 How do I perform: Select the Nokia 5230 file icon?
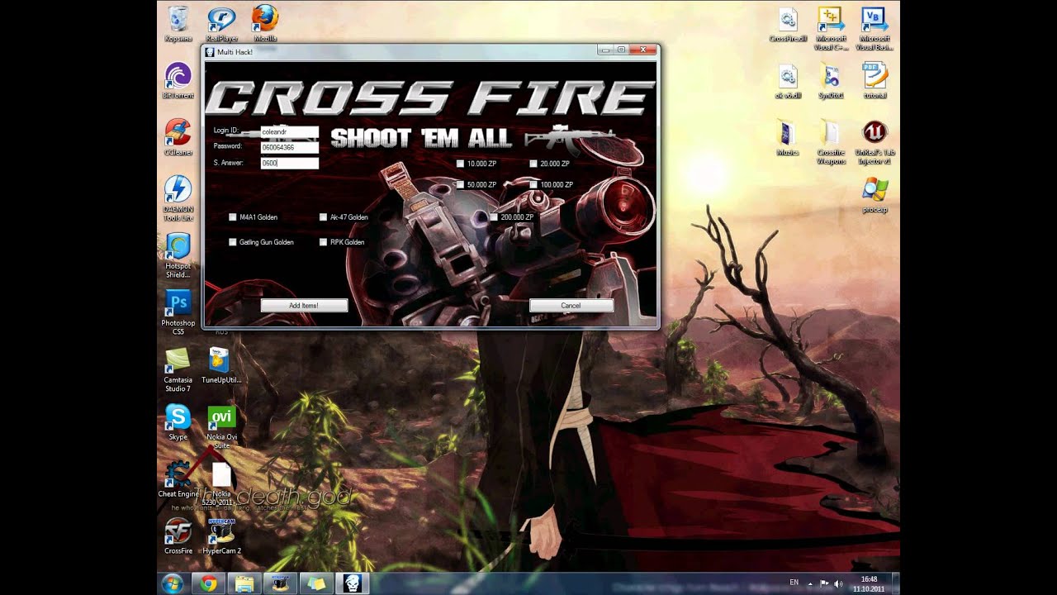click(x=221, y=483)
